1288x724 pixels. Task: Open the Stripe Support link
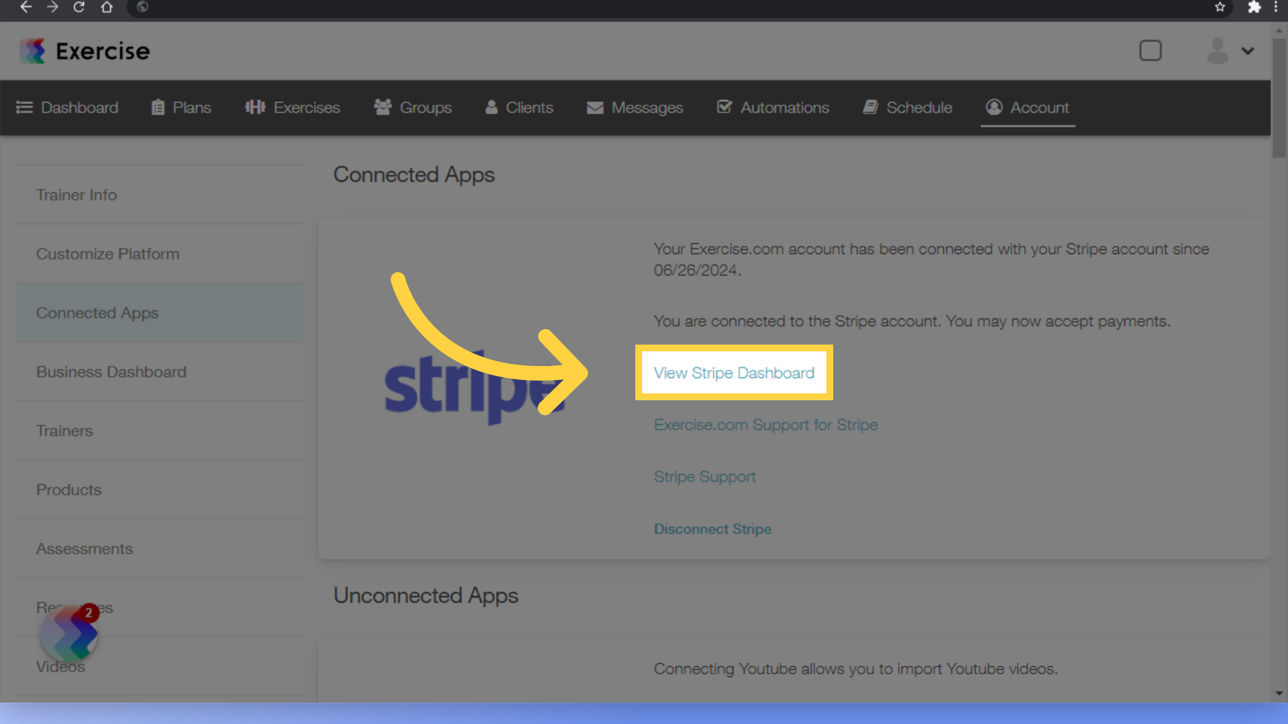(704, 477)
